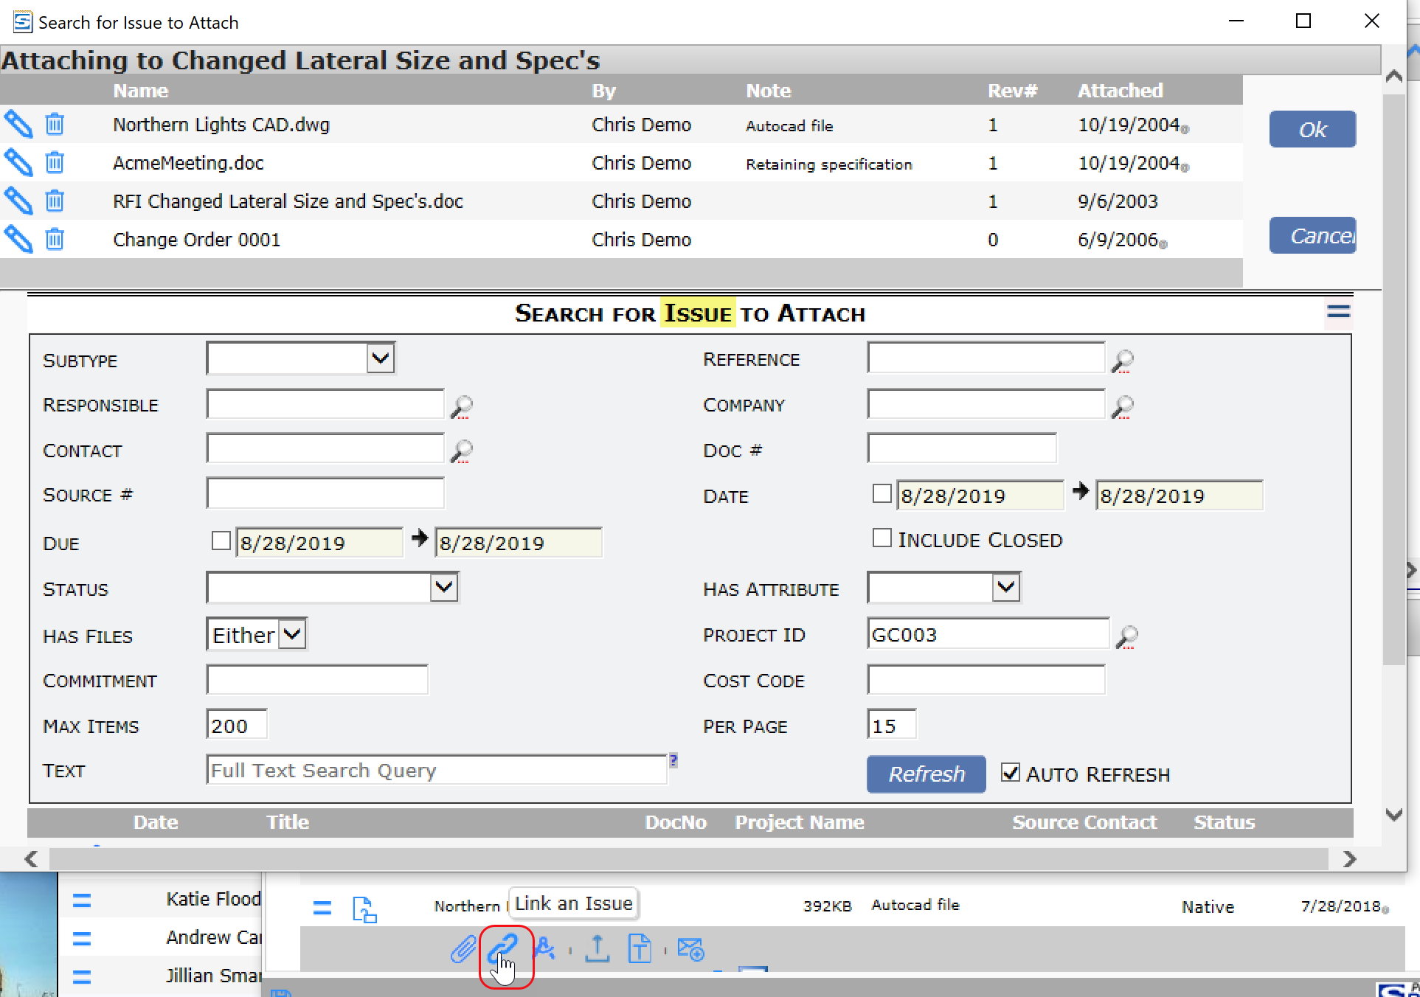Sort results by Project Name header

pos(799,822)
